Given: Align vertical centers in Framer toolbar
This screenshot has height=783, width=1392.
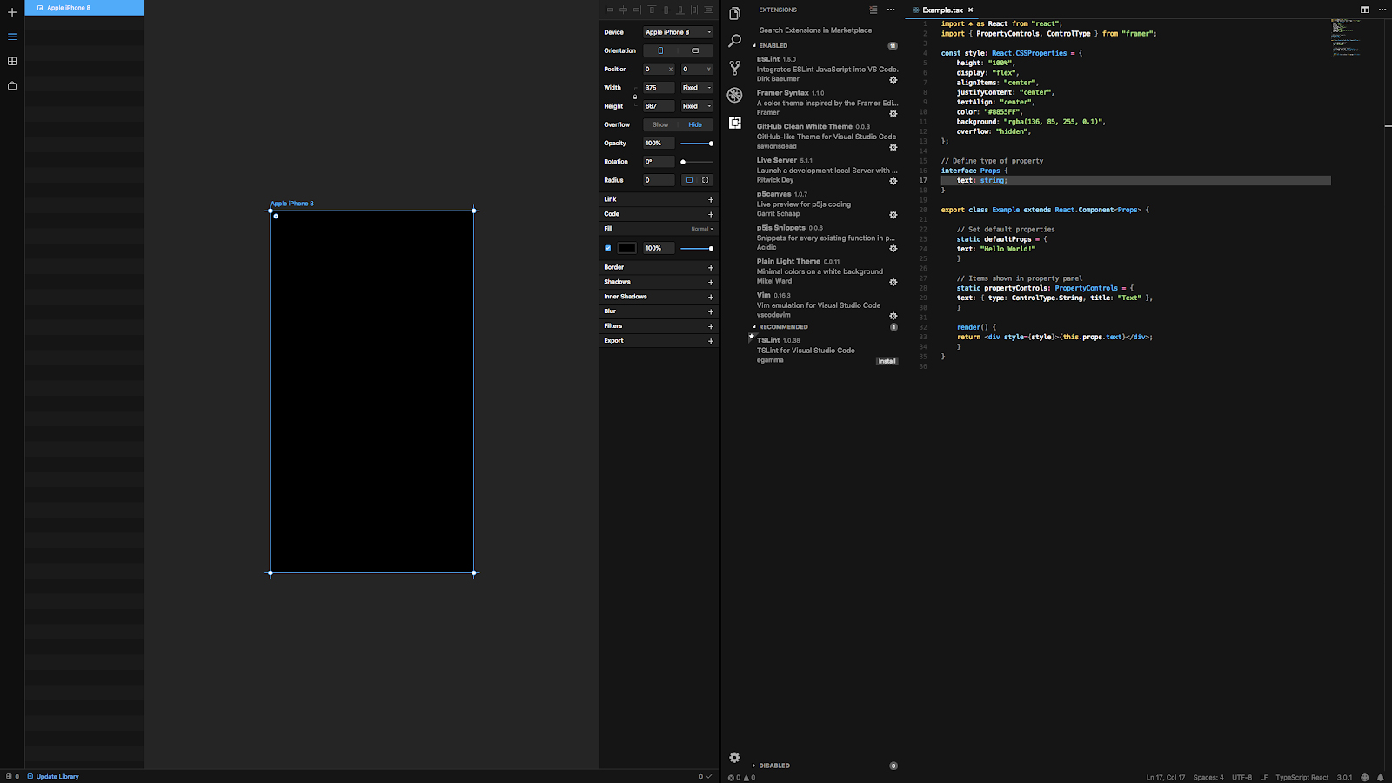Looking at the screenshot, I should click(x=666, y=10).
